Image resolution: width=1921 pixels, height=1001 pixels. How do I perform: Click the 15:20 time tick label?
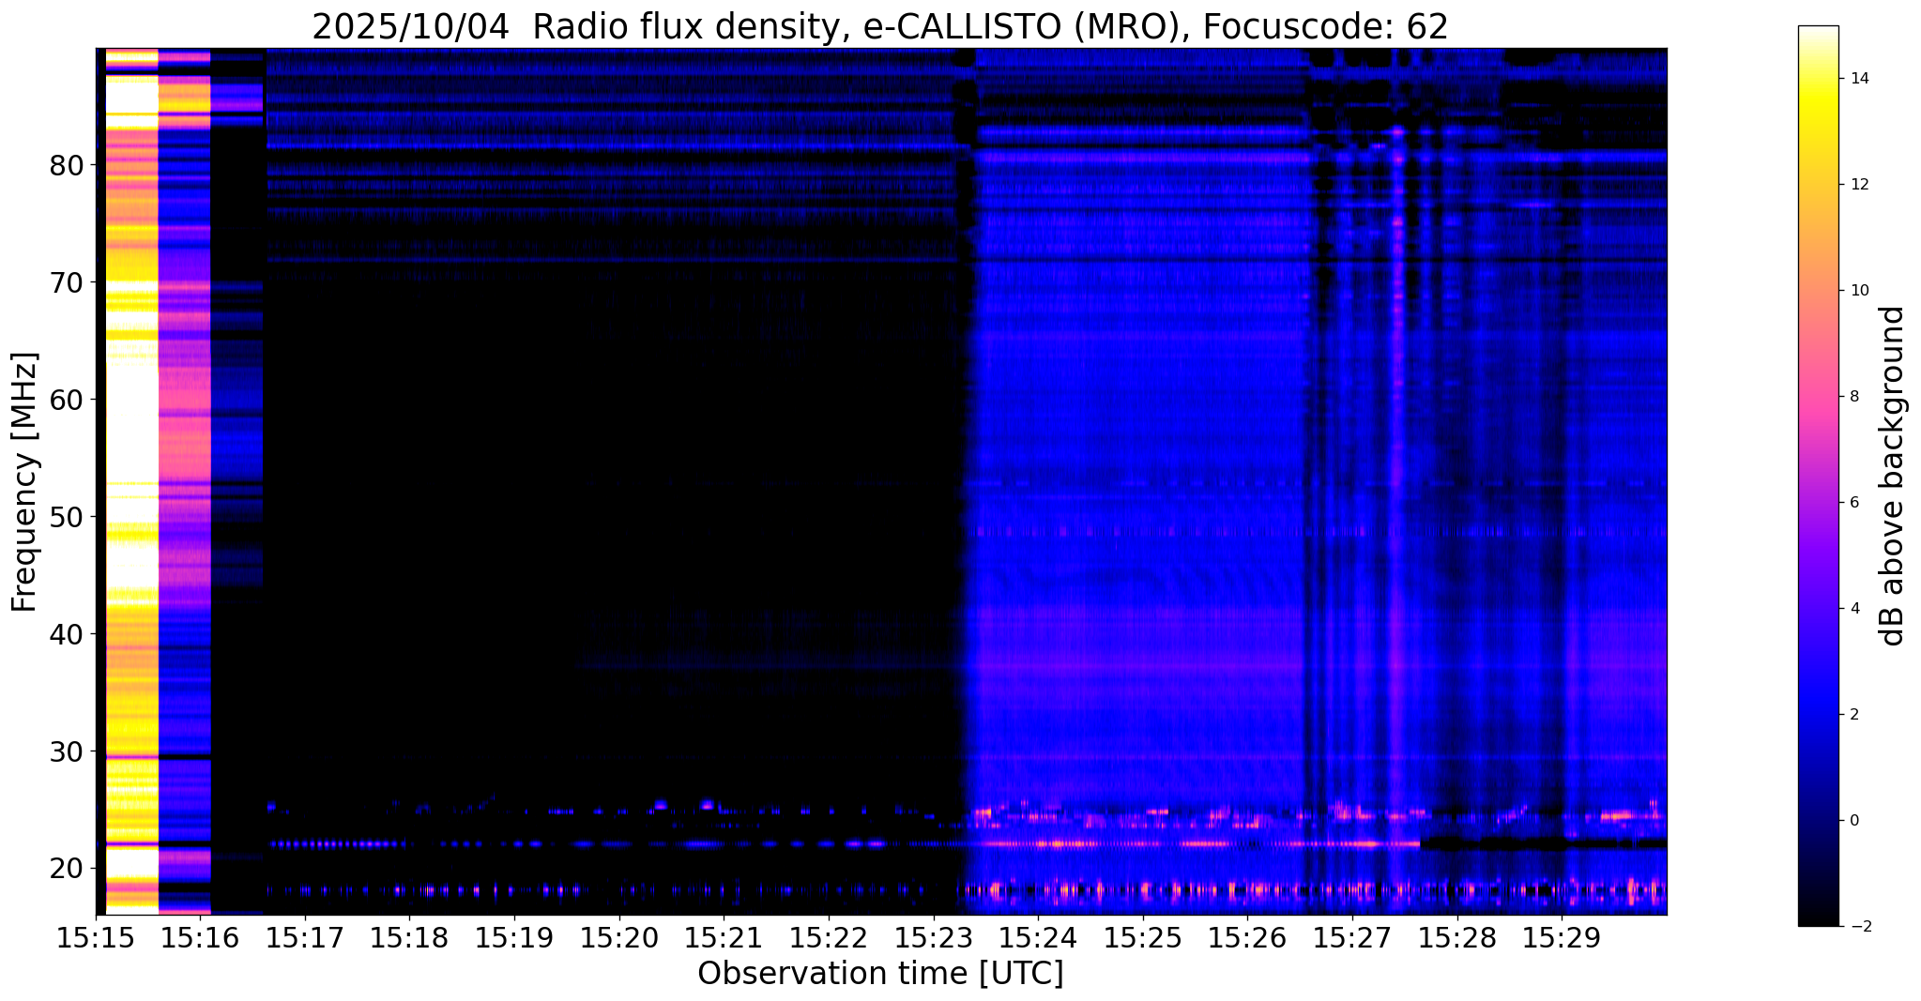(618, 936)
